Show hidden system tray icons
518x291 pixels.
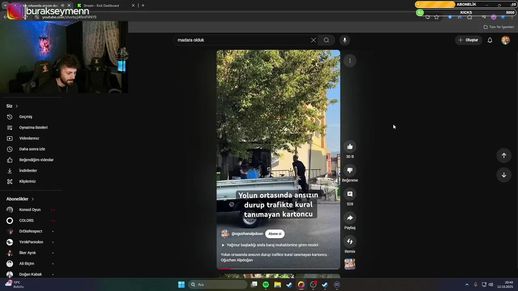tap(467, 285)
